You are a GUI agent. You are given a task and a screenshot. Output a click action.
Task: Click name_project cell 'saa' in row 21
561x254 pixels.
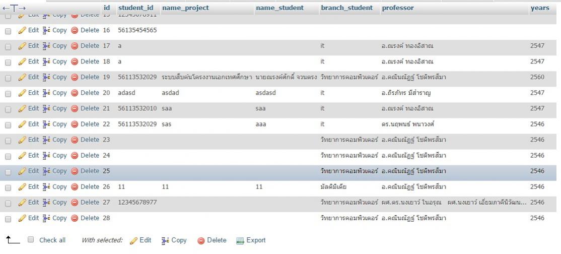click(167, 108)
